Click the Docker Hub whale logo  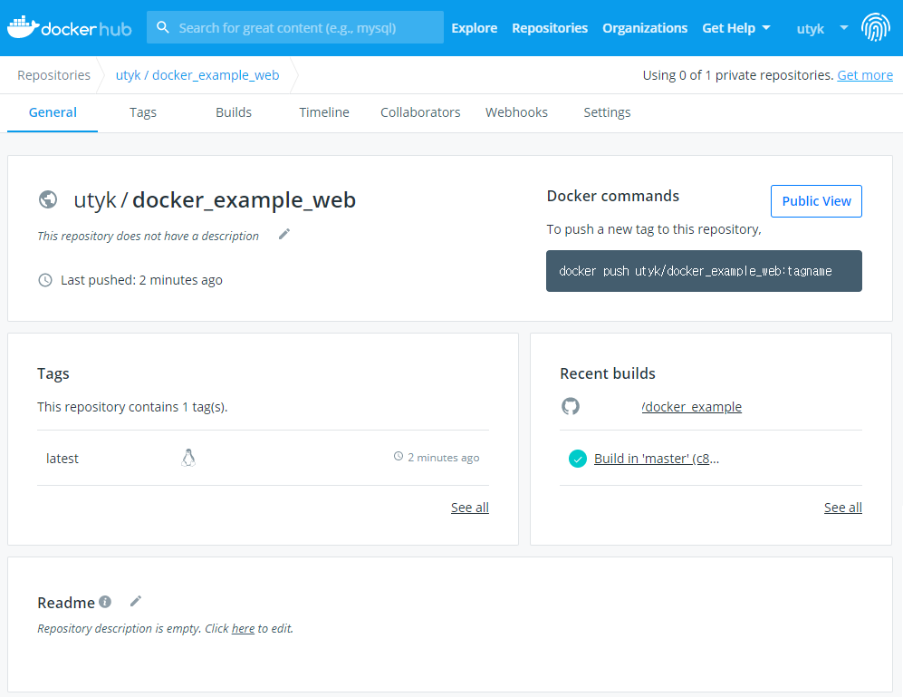tap(69, 28)
